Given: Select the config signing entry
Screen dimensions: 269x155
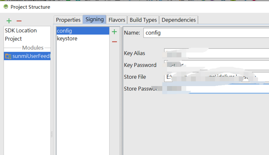Looking at the screenshot, I should (82, 31).
